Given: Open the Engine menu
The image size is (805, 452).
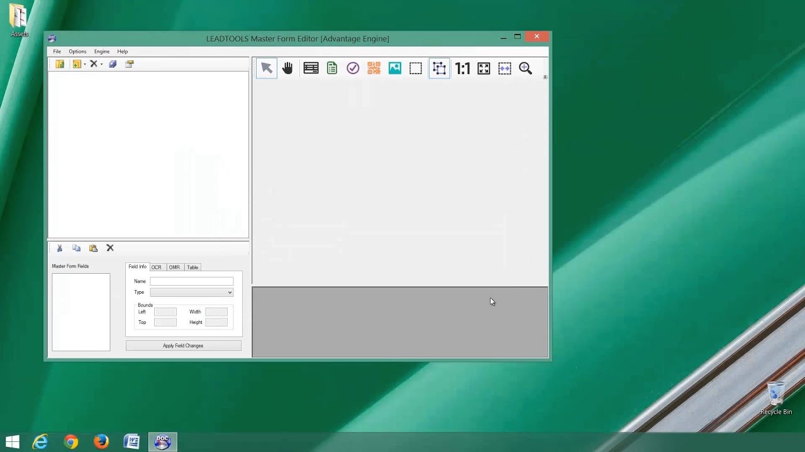Looking at the screenshot, I should (x=102, y=51).
